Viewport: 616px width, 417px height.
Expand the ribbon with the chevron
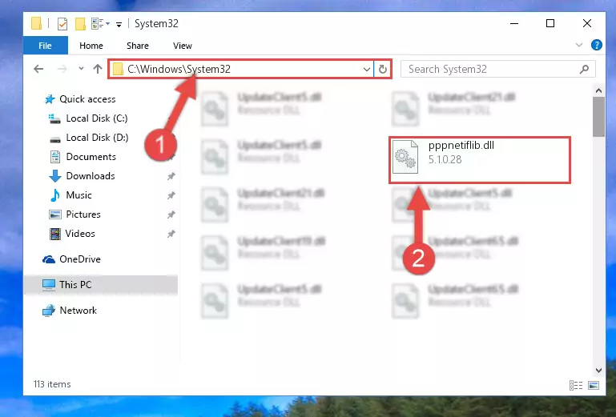(x=578, y=45)
